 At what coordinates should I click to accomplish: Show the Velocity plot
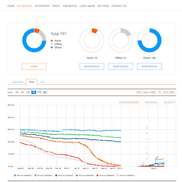click(170, 102)
